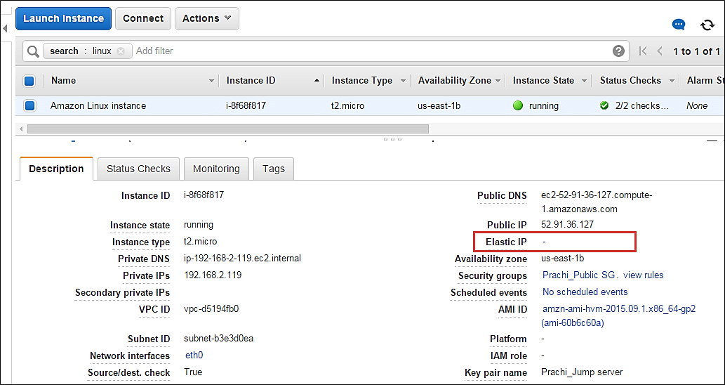Screen dimensions: 725x385
Task: Toggle the select-all instances checkbox
Action: [x=29, y=81]
